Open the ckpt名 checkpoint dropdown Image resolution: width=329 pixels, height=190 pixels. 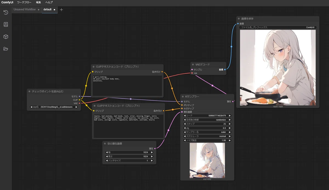tap(54, 107)
